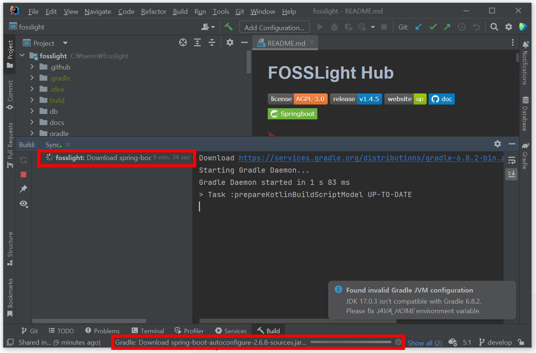Image resolution: width=536 pixels, height=353 pixels.
Task: Open the build view eye options
Action: tap(24, 204)
